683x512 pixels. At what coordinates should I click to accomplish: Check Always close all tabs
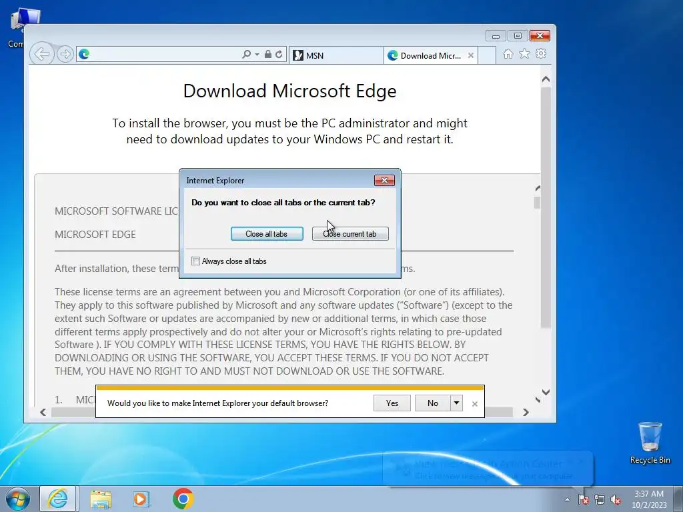click(195, 261)
